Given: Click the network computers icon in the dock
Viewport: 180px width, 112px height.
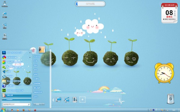Looking at the screenshot, I should tap(67, 99).
